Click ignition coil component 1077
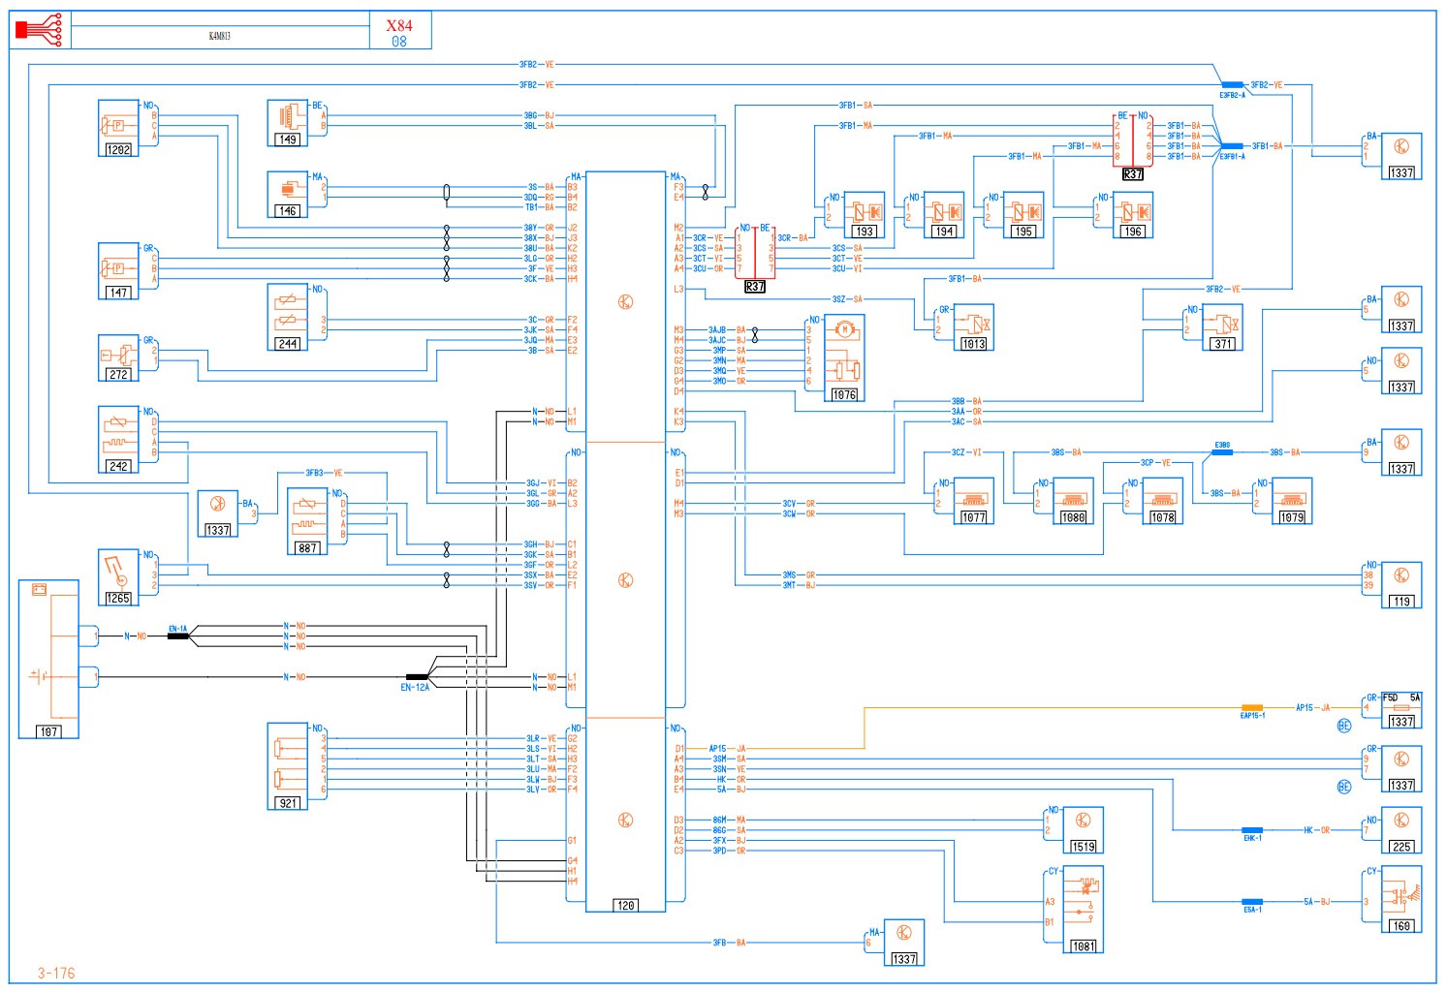Image resolution: width=1447 pixels, height=992 pixels. coord(973,501)
